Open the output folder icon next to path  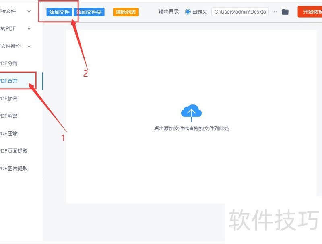(286, 12)
